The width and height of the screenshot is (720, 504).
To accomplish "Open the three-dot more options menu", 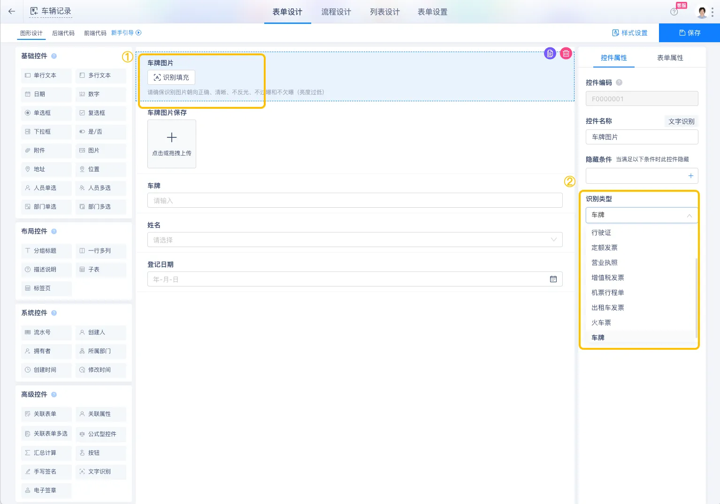I will pos(712,12).
